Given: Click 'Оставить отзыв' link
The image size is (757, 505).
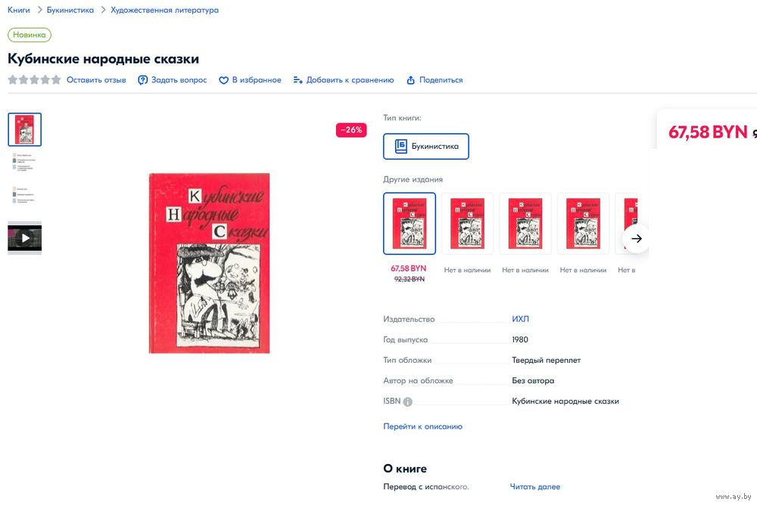Looking at the screenshot, I should [96, 80].
